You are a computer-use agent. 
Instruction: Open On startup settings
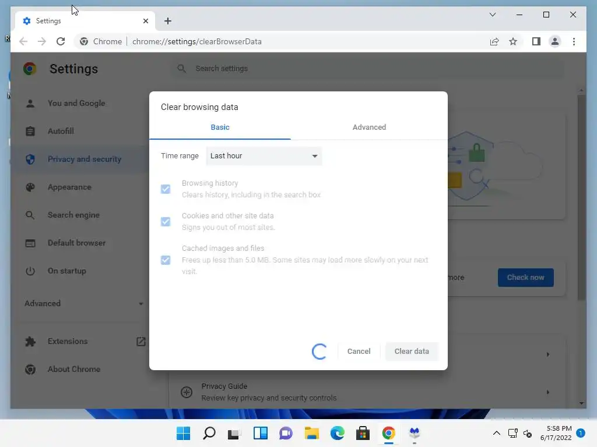[66, 271]
